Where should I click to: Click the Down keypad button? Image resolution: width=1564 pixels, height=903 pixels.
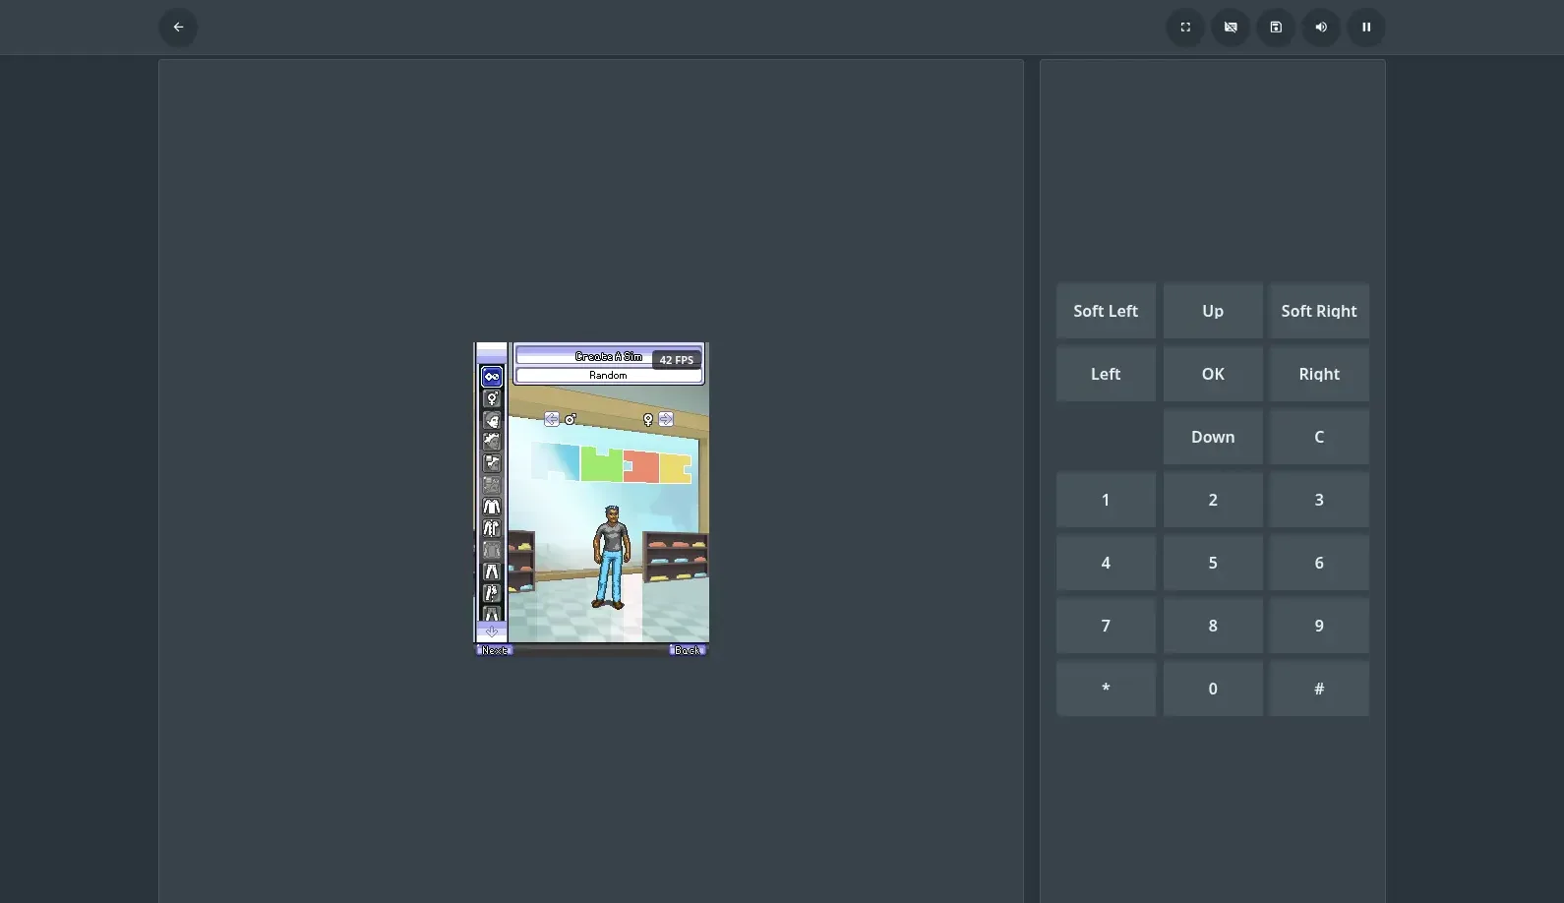pos(1213,437)
